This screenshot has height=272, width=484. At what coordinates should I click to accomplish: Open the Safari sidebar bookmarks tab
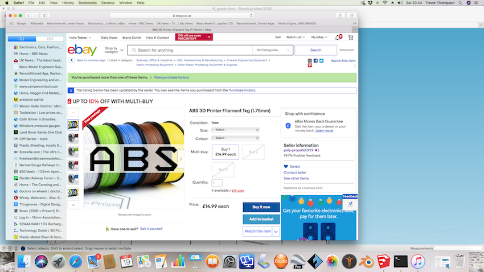(22, 39)
